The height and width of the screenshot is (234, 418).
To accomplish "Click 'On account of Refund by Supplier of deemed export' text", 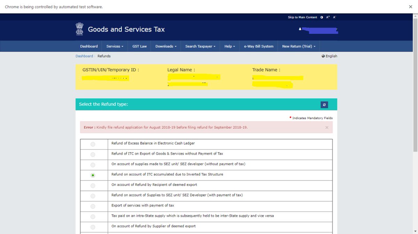I will [154, 226].
